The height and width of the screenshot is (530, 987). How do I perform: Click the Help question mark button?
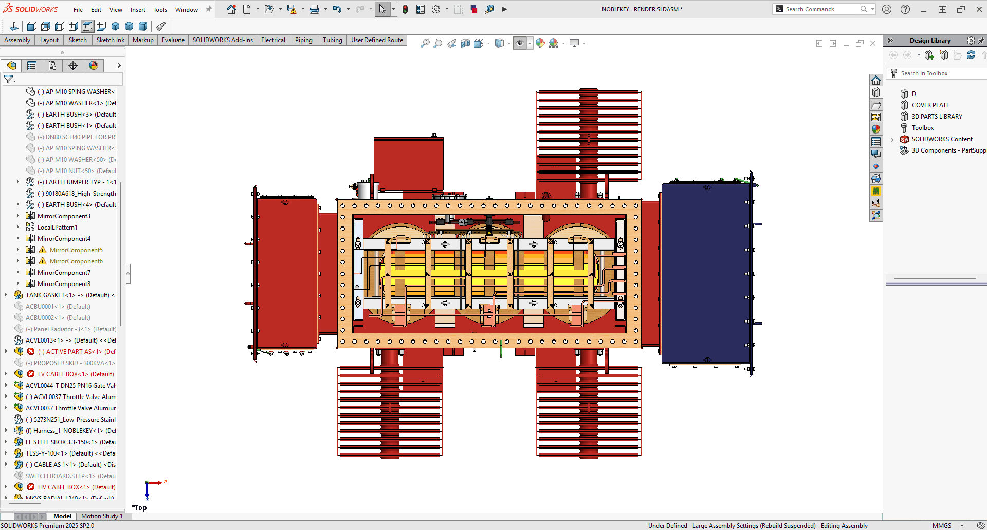click(x=905, y=9)
